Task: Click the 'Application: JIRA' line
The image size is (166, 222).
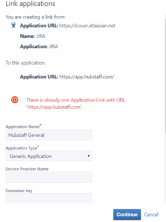Action: tap(39, 46)
